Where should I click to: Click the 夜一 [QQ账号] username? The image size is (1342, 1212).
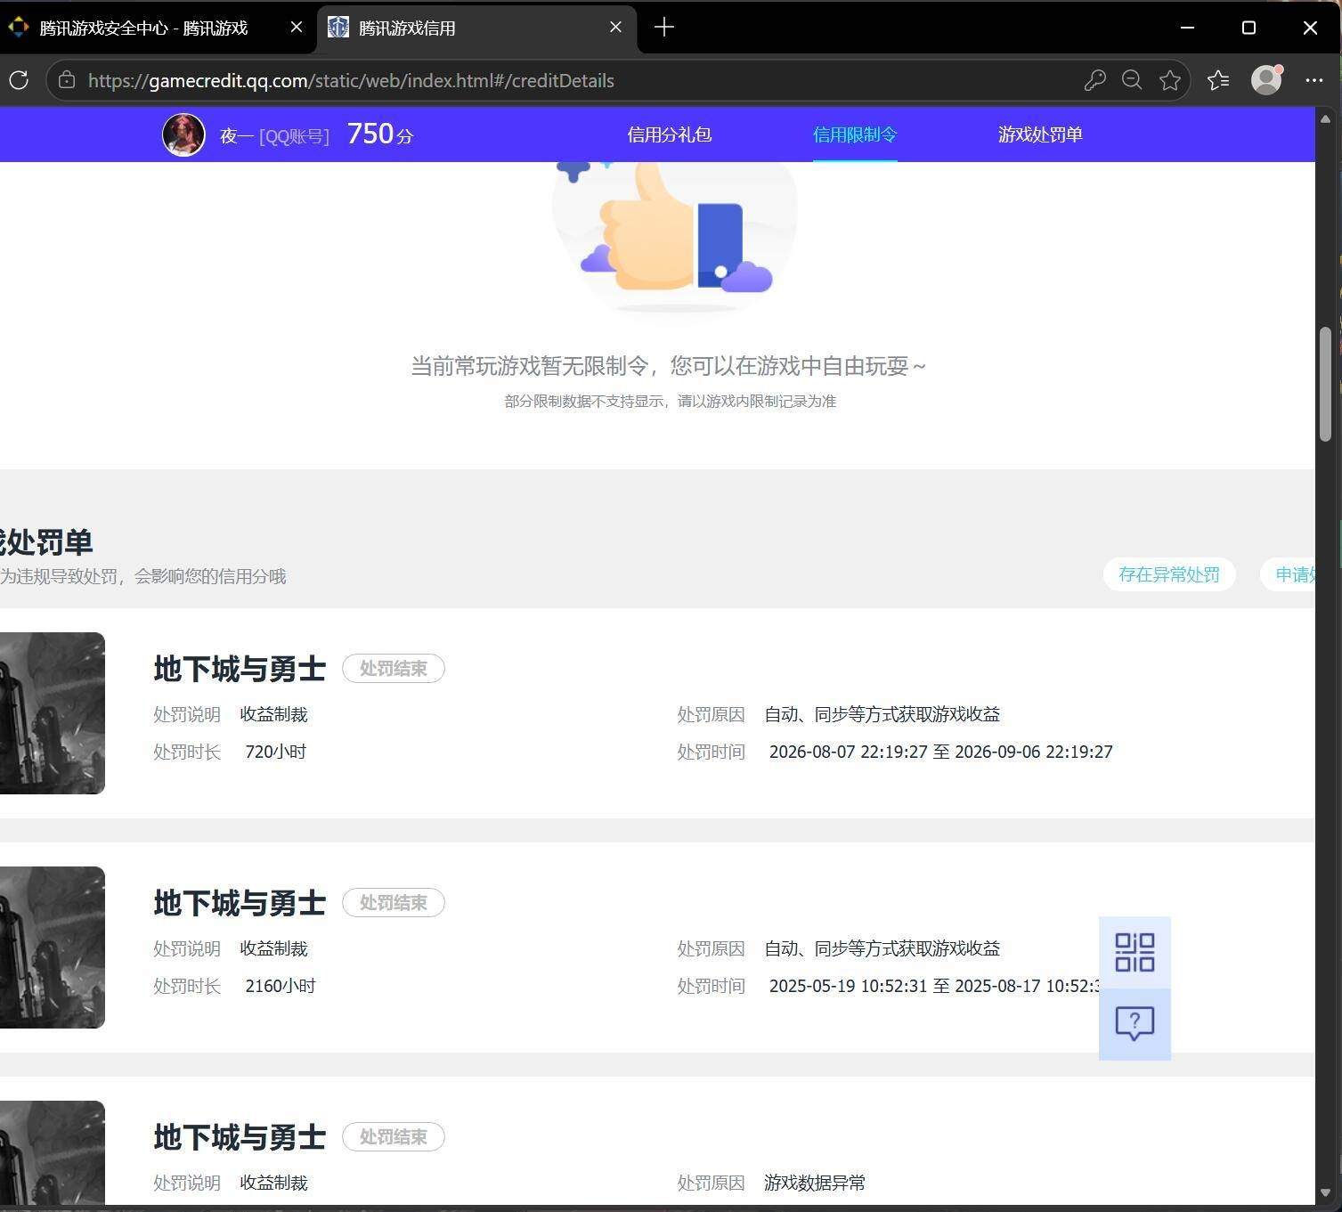tap(274, 135)
